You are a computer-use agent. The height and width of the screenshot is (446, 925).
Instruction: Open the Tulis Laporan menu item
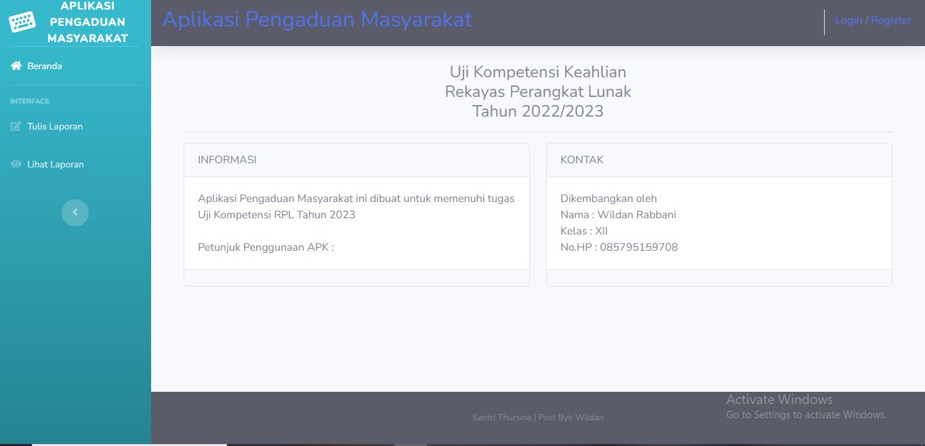click(x=75, y=126)
